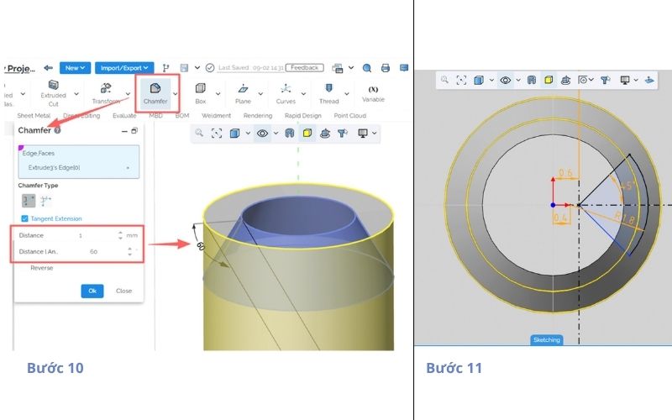Click the Curves tool icon
The image size is (672, 420).
(x=286, y=92)
